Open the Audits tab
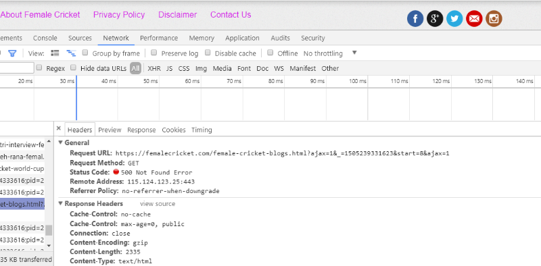The image size is (541, 266). pyautogui.click(x=280, y=38)
